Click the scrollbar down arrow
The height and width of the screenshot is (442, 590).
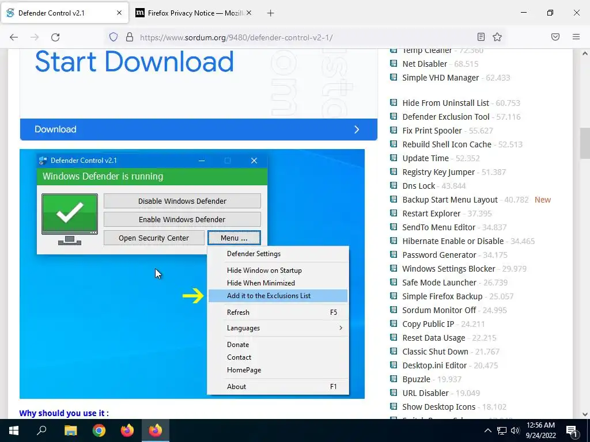point(585,414)
